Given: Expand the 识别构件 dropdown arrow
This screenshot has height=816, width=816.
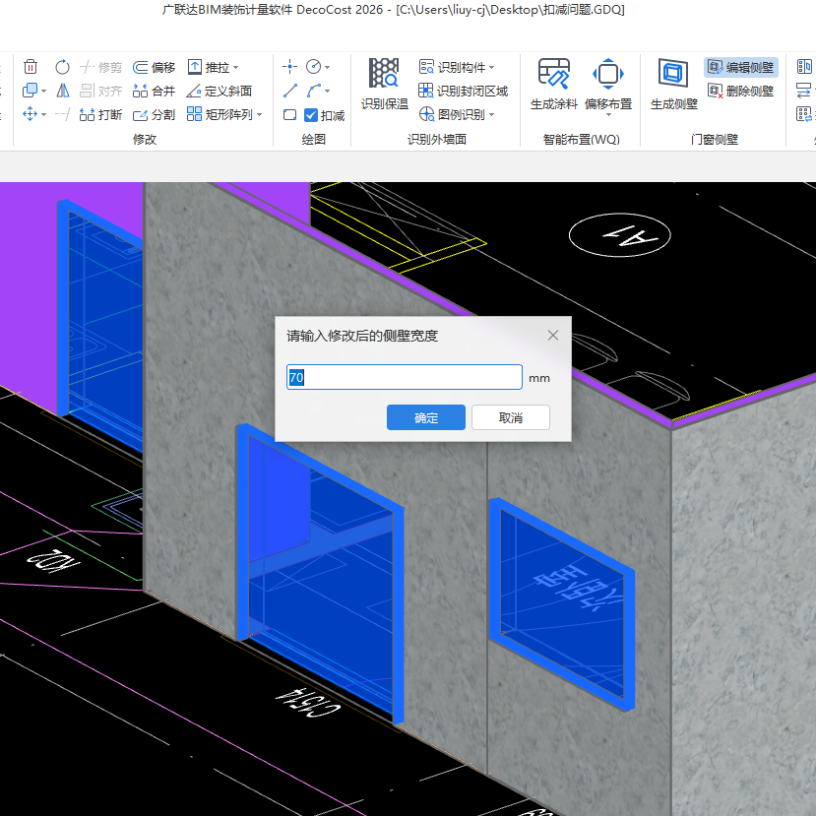Looking at the screenshot, I should 491,68.
